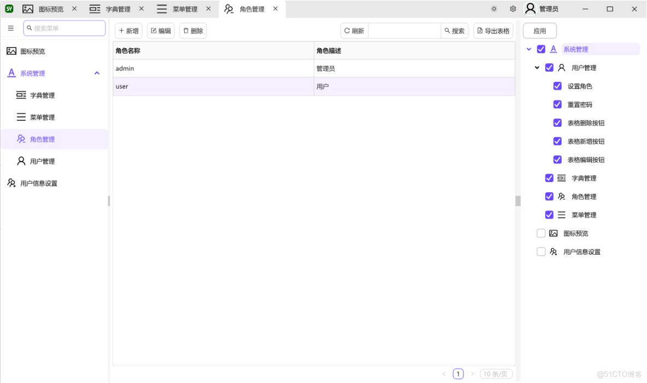The image size is (647, 383).
Task: Collapse the 系统管理 permission tree node
Action: pyautogui.click(x=528, y=49)
